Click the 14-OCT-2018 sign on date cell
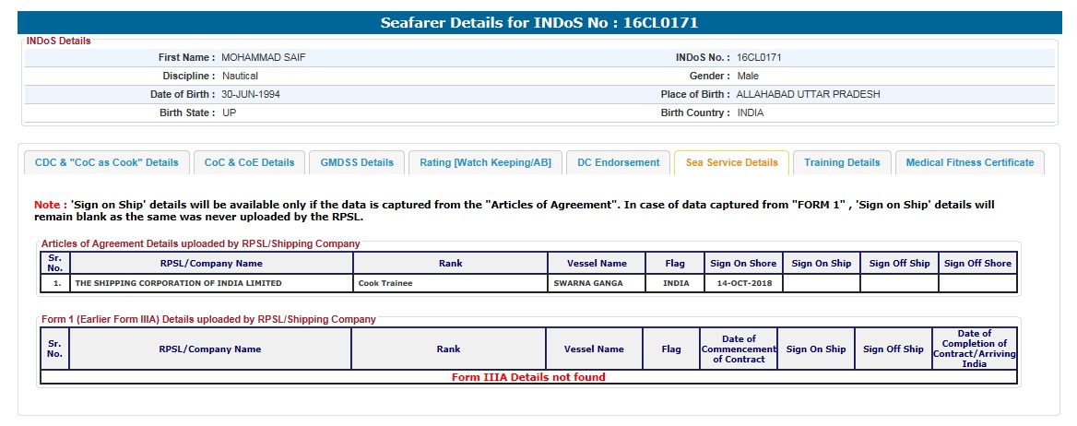 pyautogui.click(x=743, y=283)
